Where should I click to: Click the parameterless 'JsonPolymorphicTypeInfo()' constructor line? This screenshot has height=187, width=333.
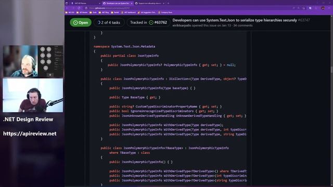coord(141,162)
